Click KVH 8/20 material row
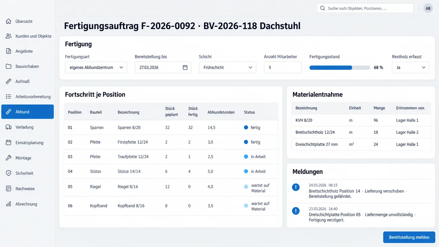The height and width of the screenshot is (247, 439). pyautogui.click(x=361, y=120)
